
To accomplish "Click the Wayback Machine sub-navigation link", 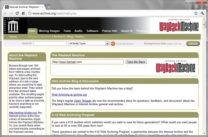I will [40, 37].
